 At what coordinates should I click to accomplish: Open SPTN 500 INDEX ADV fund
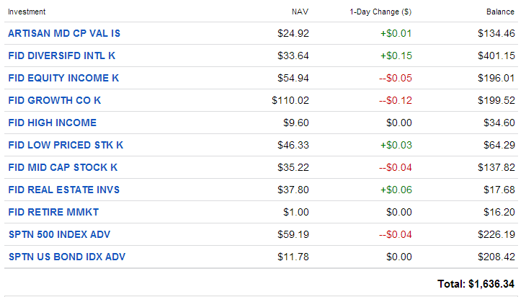(x=59, y=234)
